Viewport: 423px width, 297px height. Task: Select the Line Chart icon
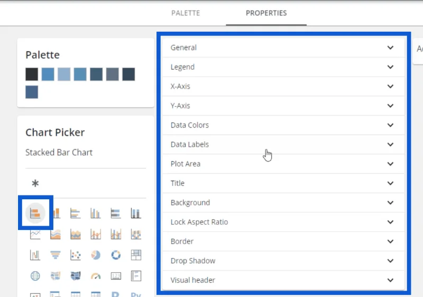(35, 234)
